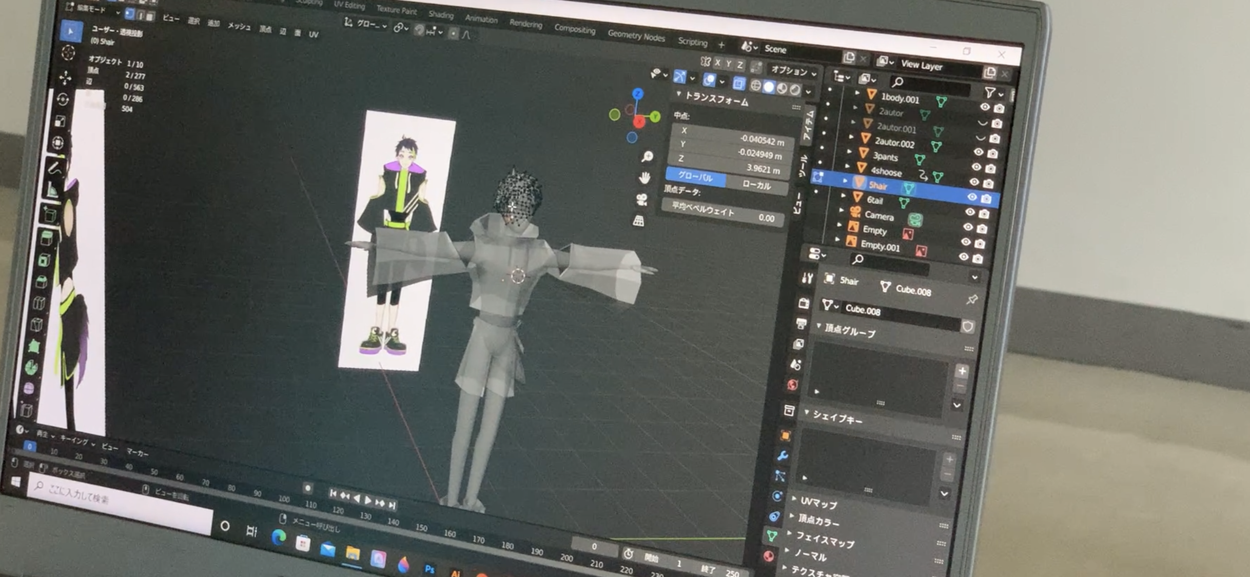Image resolution: width=1250 pixels, height=577 pixels.
Task: Switch to the Animation workspace tab
Action: (481, 18)
